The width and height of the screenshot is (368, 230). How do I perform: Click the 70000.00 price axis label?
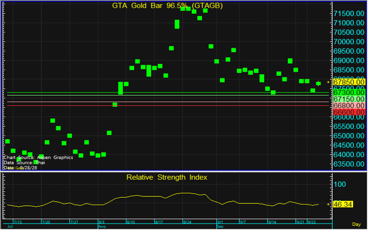pyautogui.click(x=349, y=42)
